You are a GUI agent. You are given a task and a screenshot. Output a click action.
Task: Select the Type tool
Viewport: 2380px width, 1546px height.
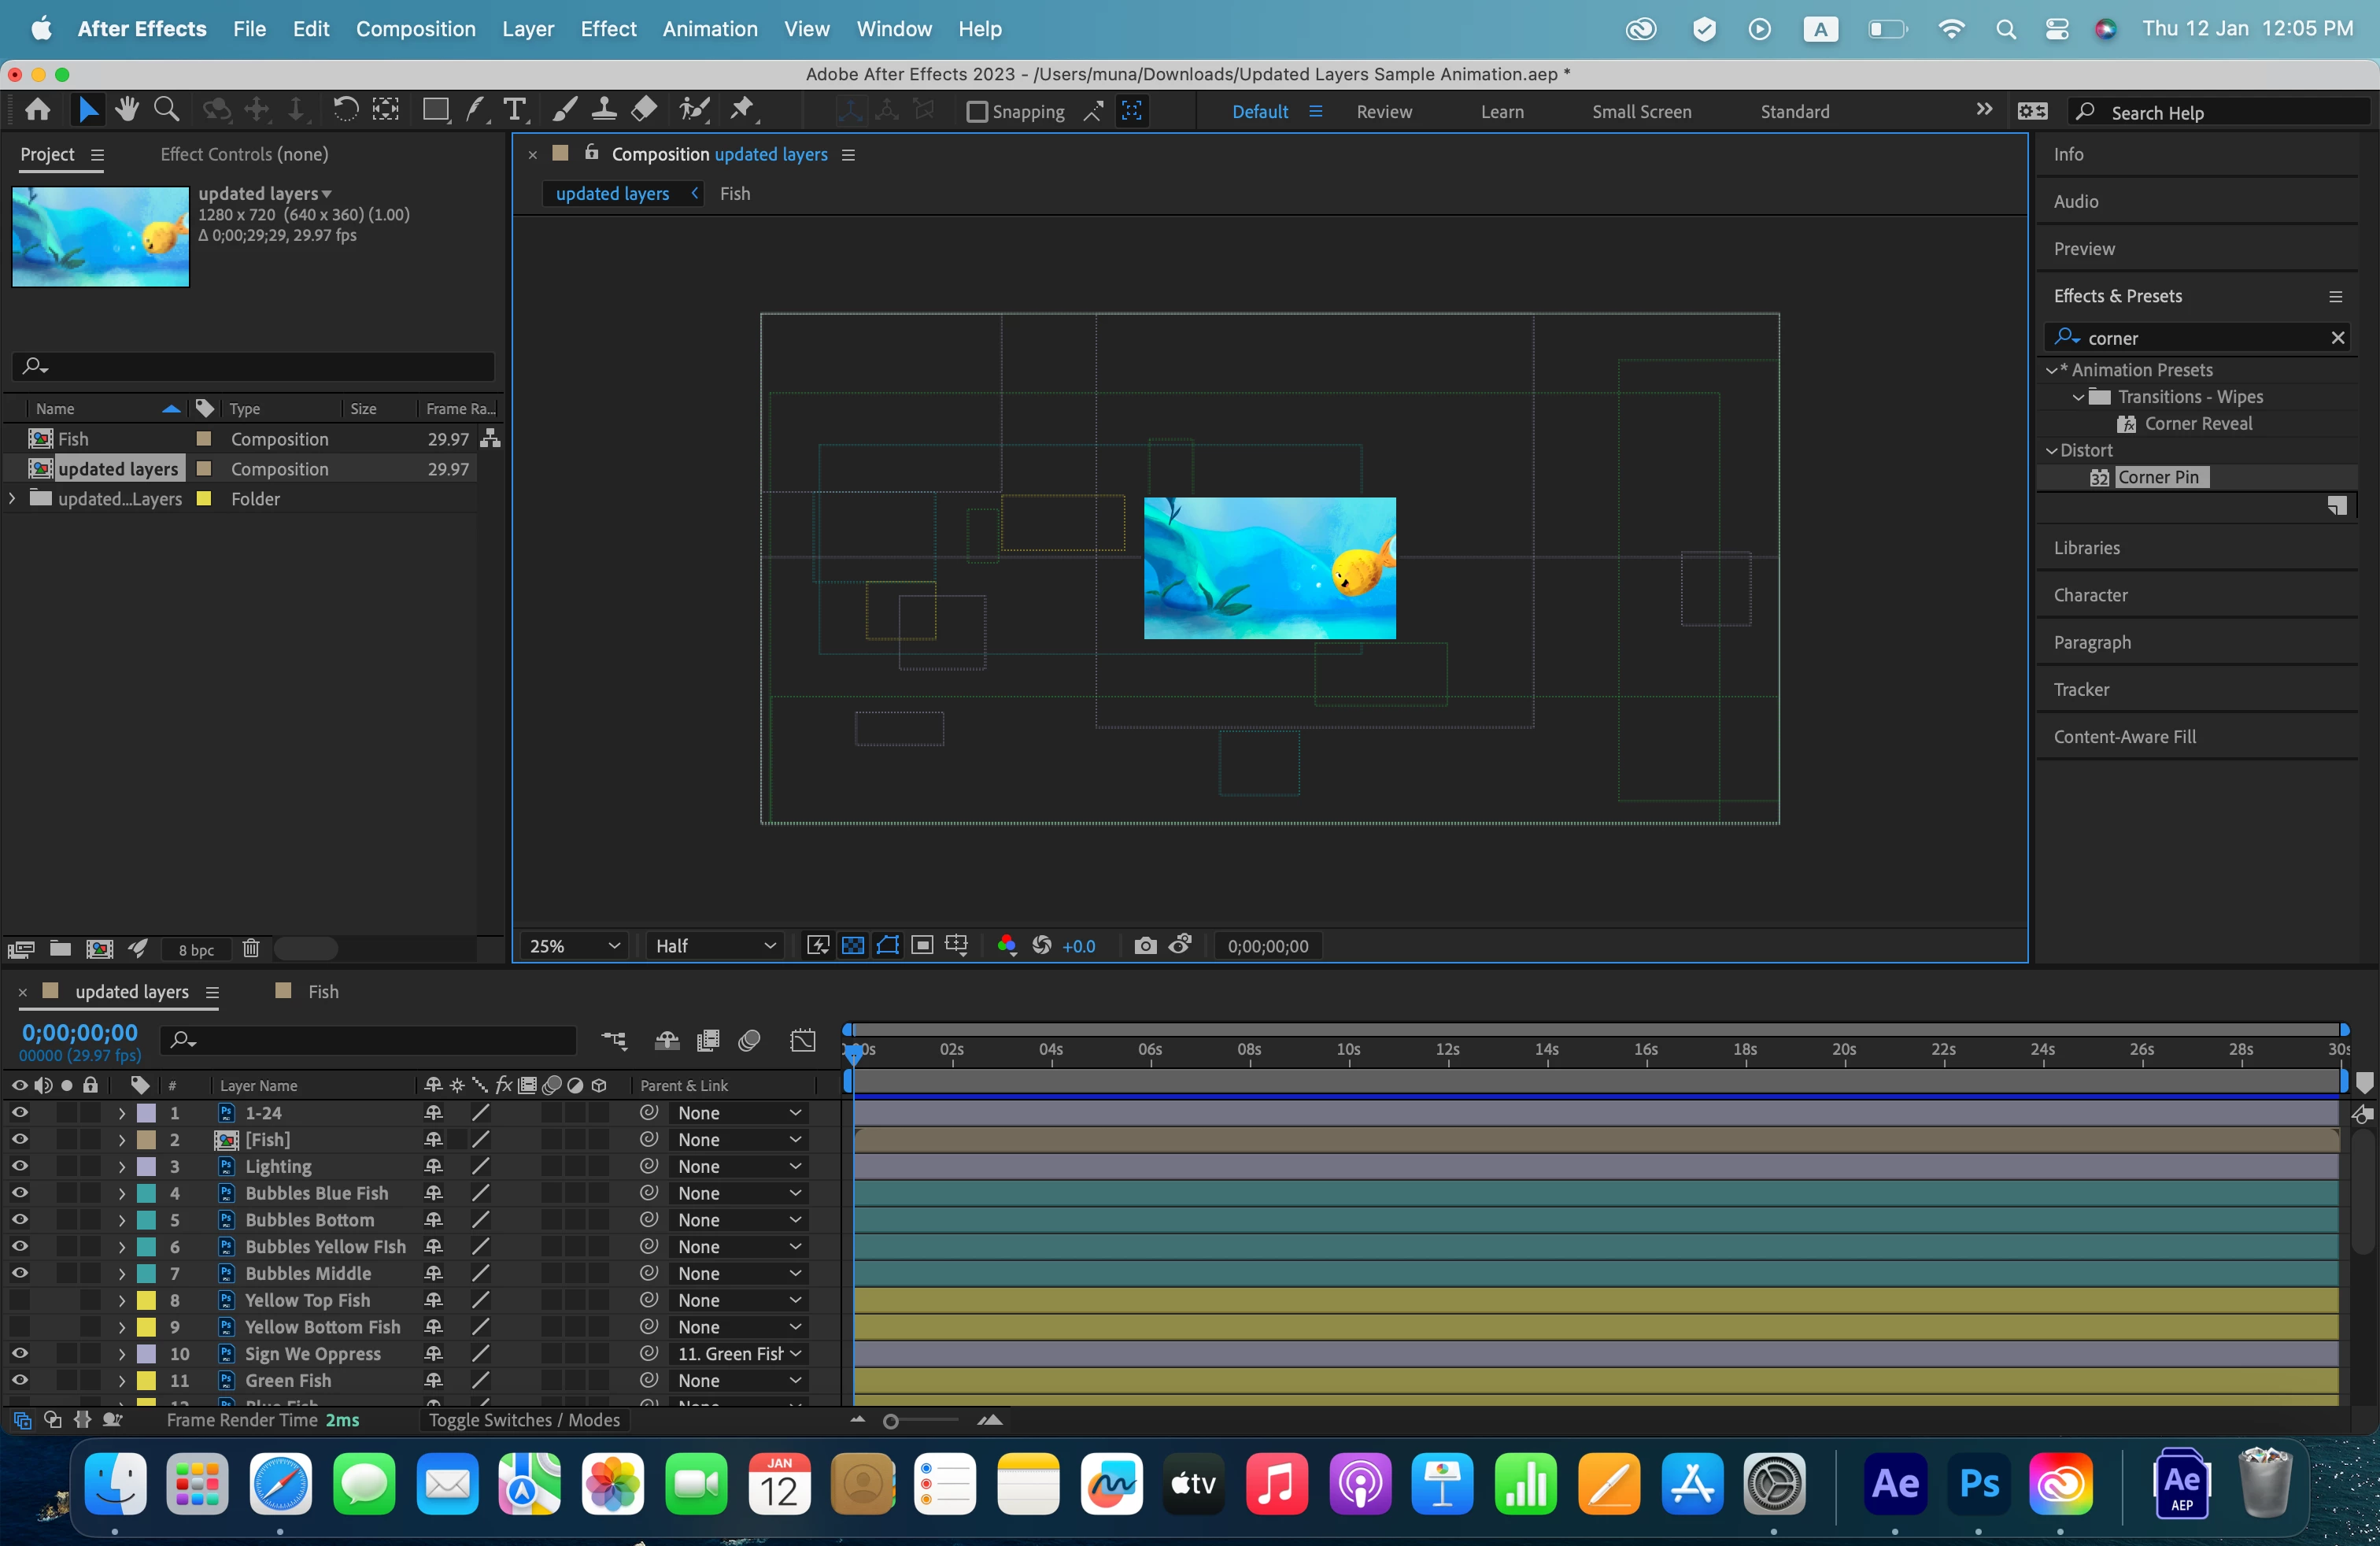point(515,110)
